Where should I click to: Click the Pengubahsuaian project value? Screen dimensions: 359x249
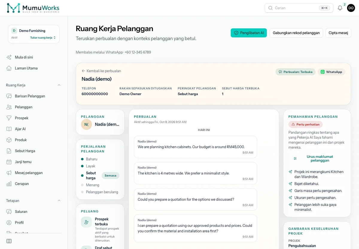point(302,246)
